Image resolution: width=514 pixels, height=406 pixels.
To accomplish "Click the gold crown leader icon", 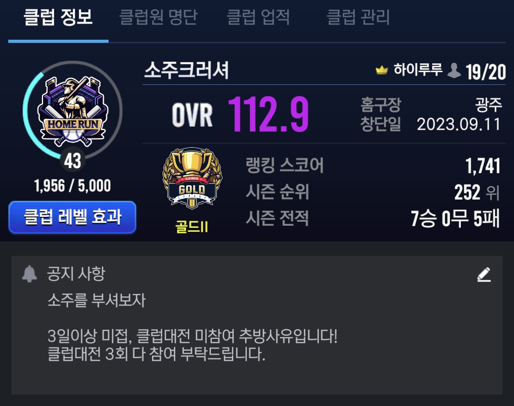I will (381, 69).
